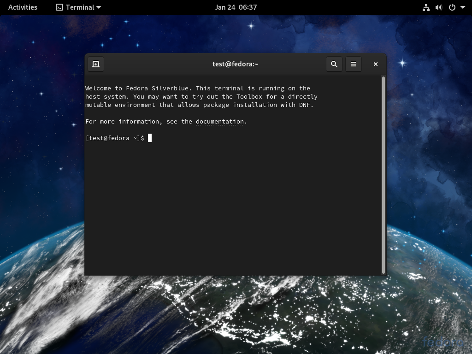Screen dimensions: 472x354
Task: Click the terminal cursor block
Action: [x=150, y=138]
